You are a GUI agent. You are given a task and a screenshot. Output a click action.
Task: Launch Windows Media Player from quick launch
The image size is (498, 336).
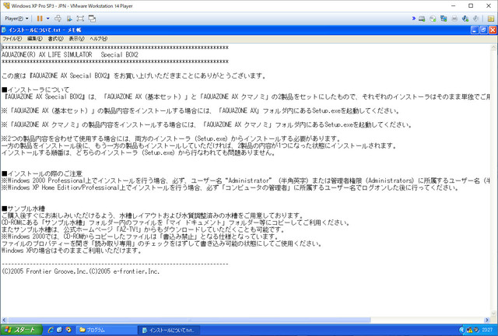[x=68, y=330]
